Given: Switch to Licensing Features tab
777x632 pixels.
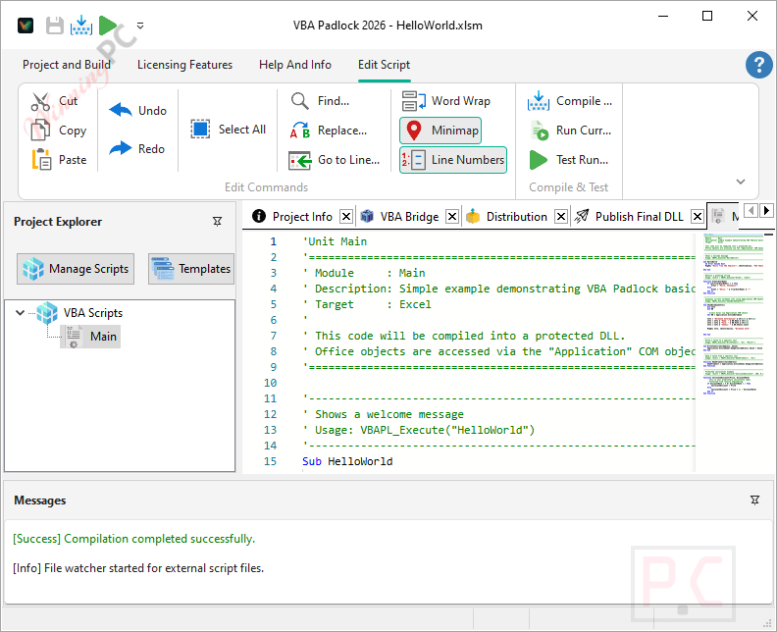Looking at the screenshot, I should click(x=184, y=65).
